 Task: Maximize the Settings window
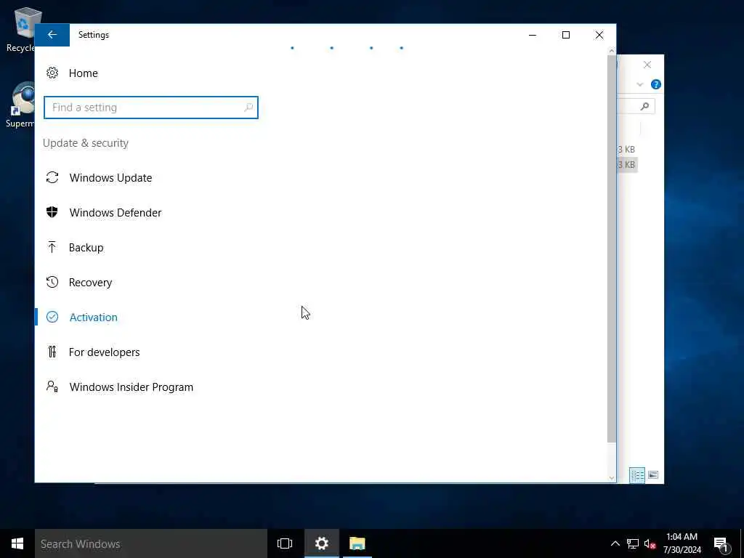pyautogui.click(x=565, y=35)
